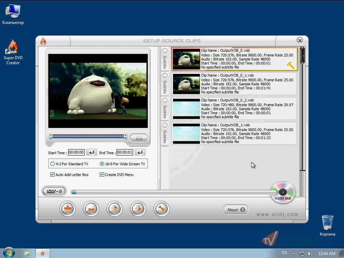The width and height of the screenshot is (344, 258).
Task: Click text 'Clip Name : OutputVOB_0_1.vob'
Action: pyautogui.click(x=227, y=75)
